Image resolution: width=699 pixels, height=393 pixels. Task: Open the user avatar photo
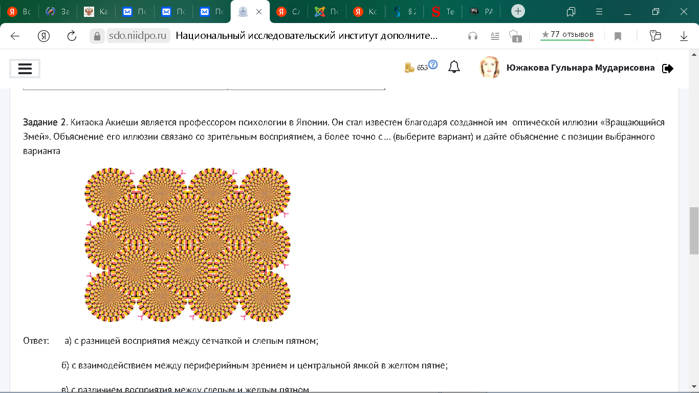490,68
